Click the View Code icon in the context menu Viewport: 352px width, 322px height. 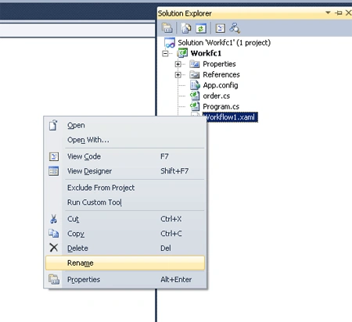click(54, 156)
